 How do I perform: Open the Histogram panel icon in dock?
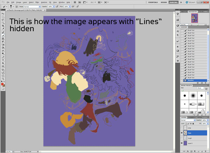177,20
